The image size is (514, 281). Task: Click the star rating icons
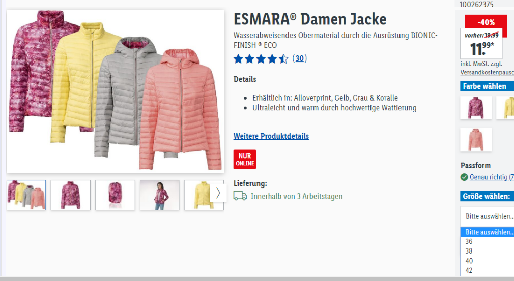point(261,59)
